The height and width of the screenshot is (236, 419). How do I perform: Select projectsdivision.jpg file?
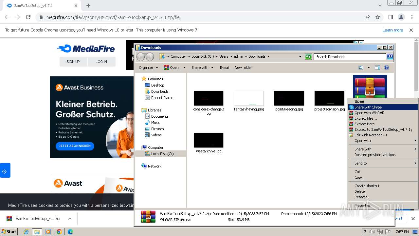click(x=329, y=101)
